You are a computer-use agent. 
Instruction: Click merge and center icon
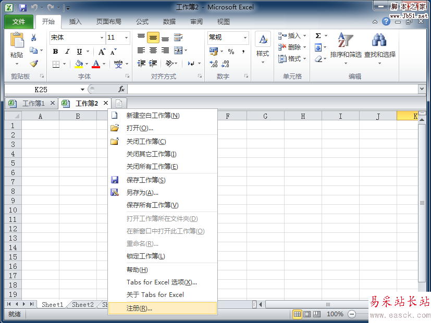click(x=178, y=50)
